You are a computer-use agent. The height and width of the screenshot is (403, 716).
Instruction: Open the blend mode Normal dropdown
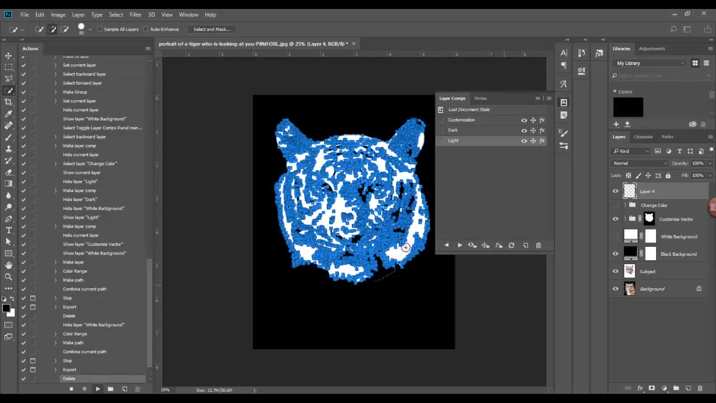pos(640,163)
